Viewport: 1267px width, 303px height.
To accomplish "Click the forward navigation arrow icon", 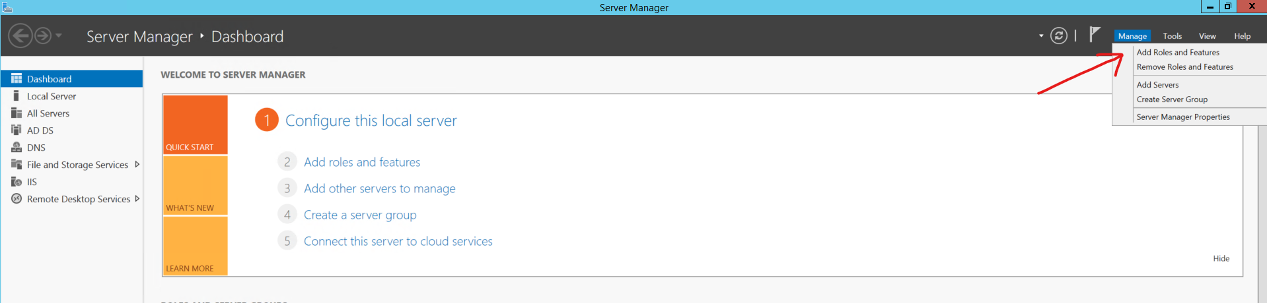I will point(43,36).
